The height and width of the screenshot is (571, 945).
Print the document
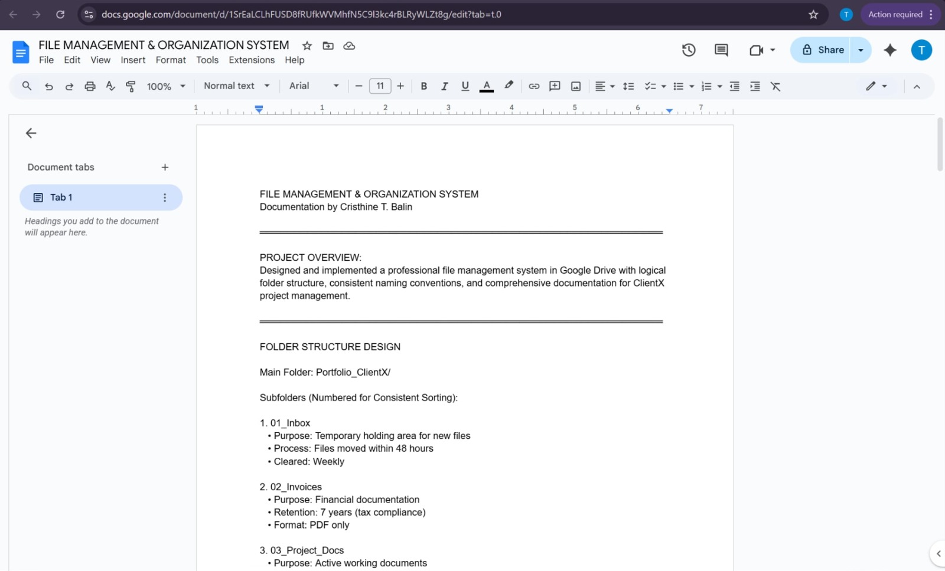[x=90, y=86]
